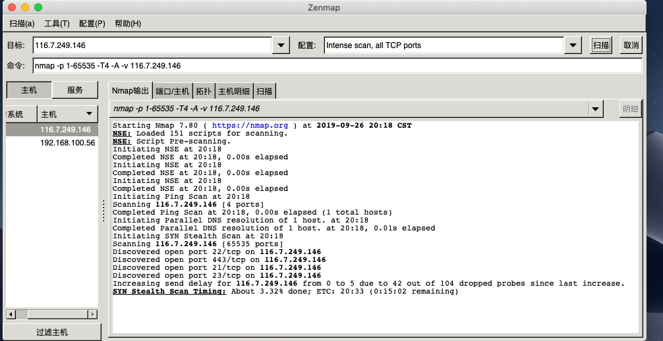Click the 明细 details button

(x=631, y=109)
